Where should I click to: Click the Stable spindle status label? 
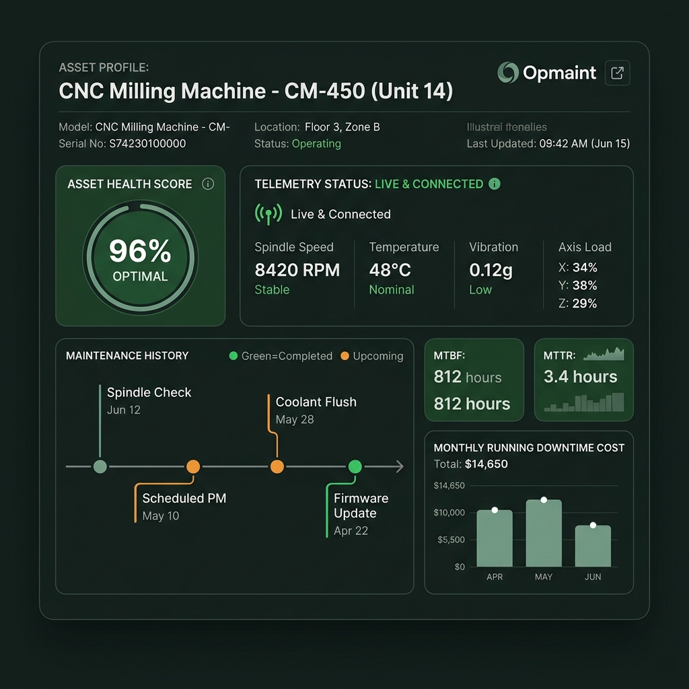(x=272, y=289)
